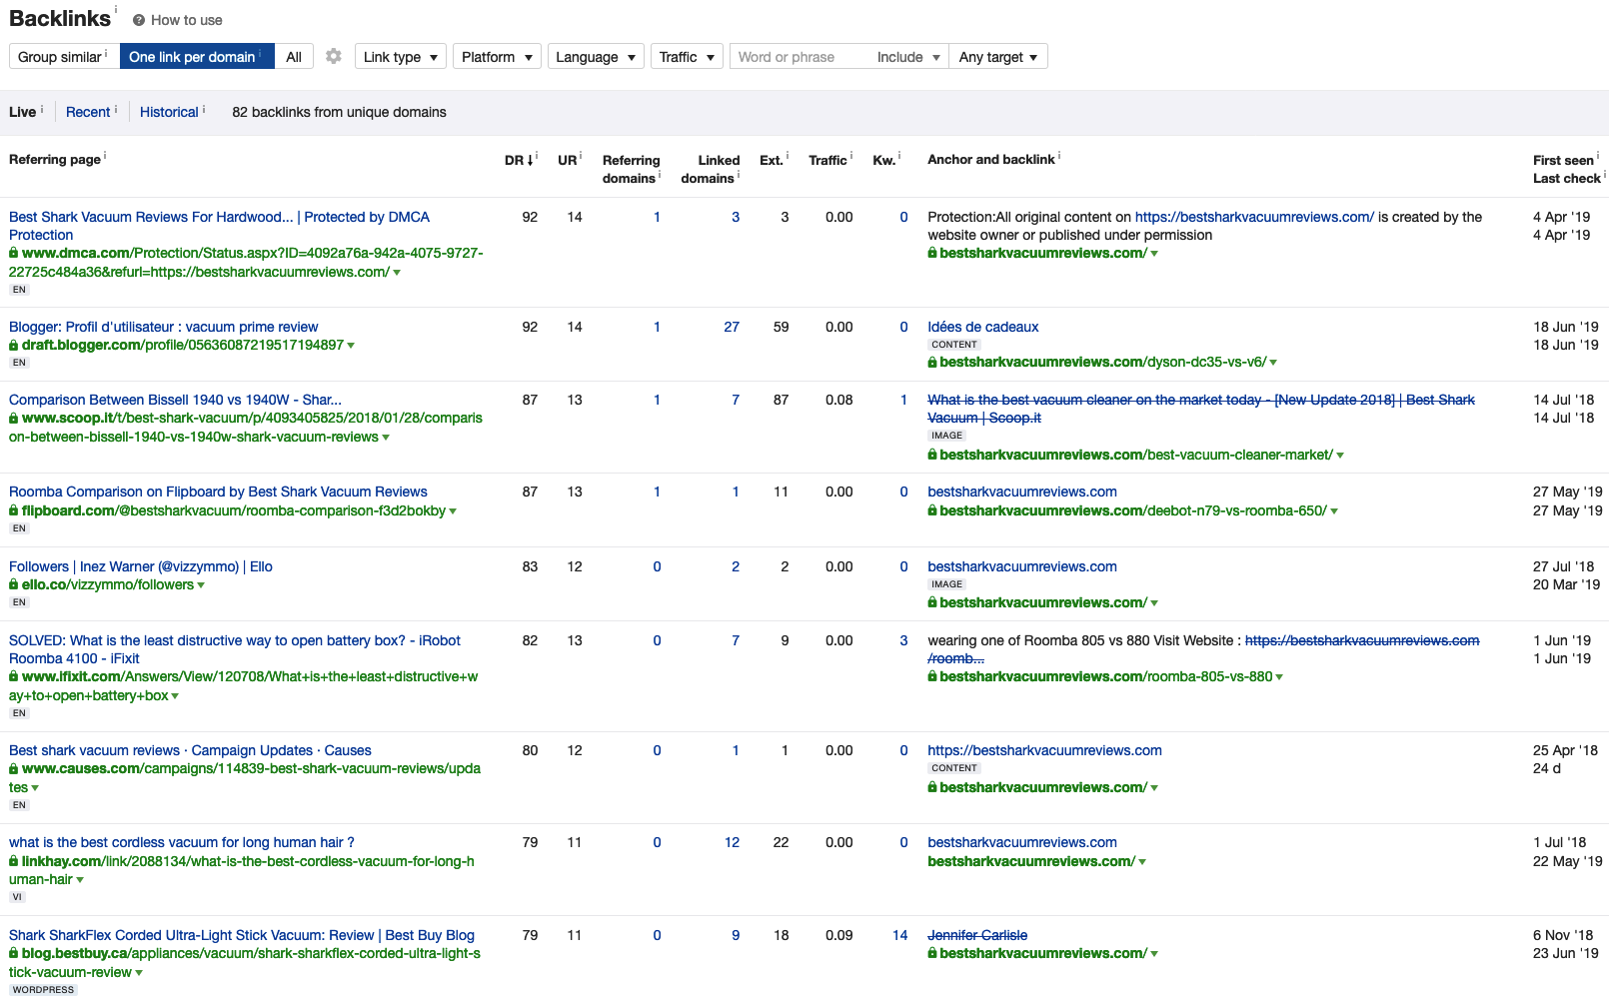Click the lock icon beside www.dmca.com URL
The height and width of the screenshot is (999, 1609).
(14, 254)
